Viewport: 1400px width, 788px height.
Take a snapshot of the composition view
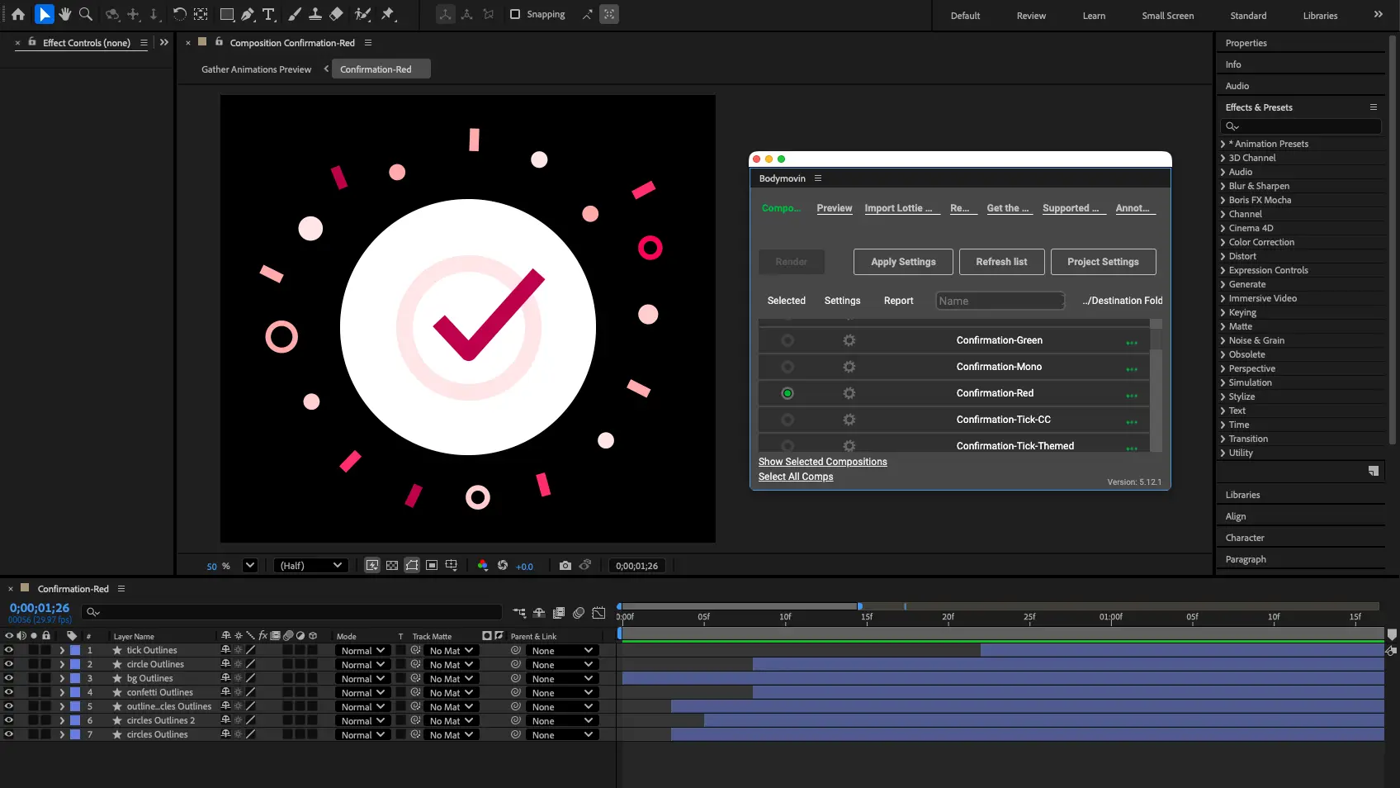[565, 566]
